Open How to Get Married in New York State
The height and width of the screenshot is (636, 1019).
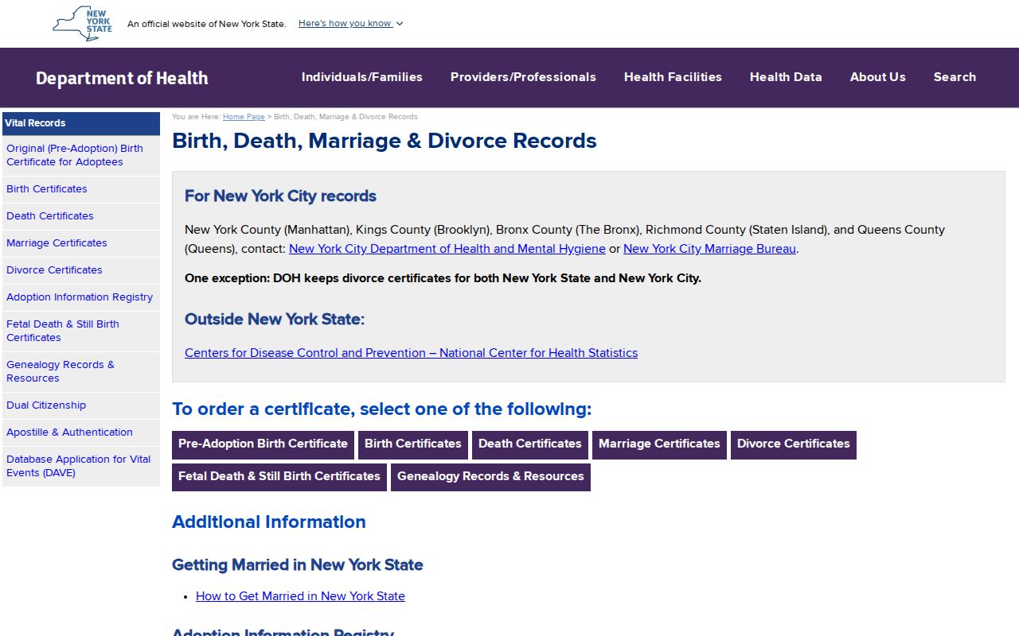[x=300, y=596]
